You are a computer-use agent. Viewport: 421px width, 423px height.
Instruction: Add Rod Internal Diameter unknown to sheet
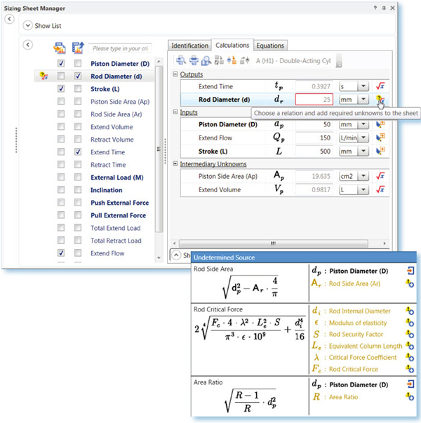point(410,311)
